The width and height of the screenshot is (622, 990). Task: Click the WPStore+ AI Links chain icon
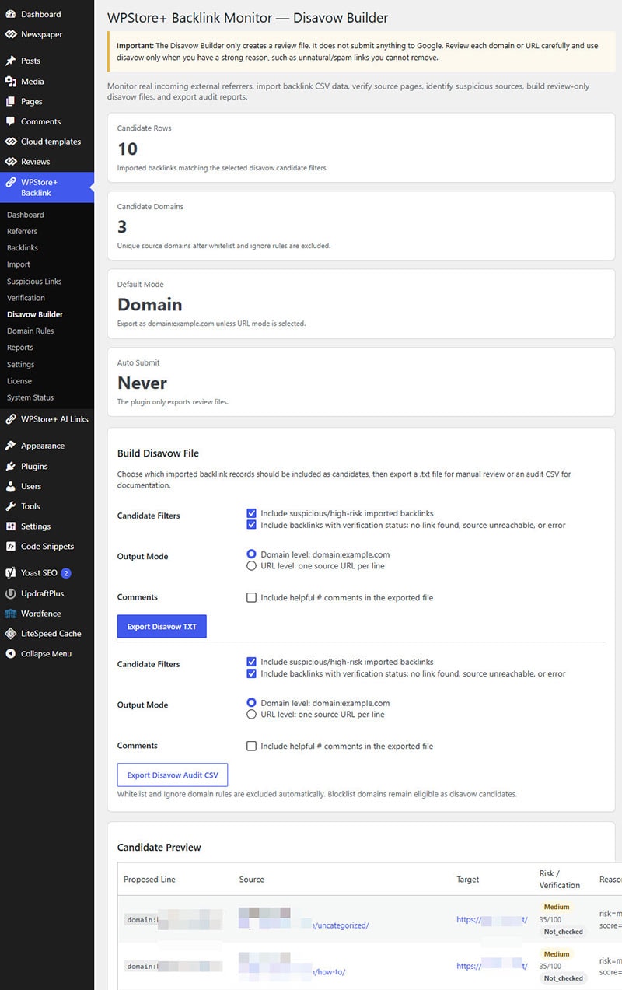tap(10, 419)
